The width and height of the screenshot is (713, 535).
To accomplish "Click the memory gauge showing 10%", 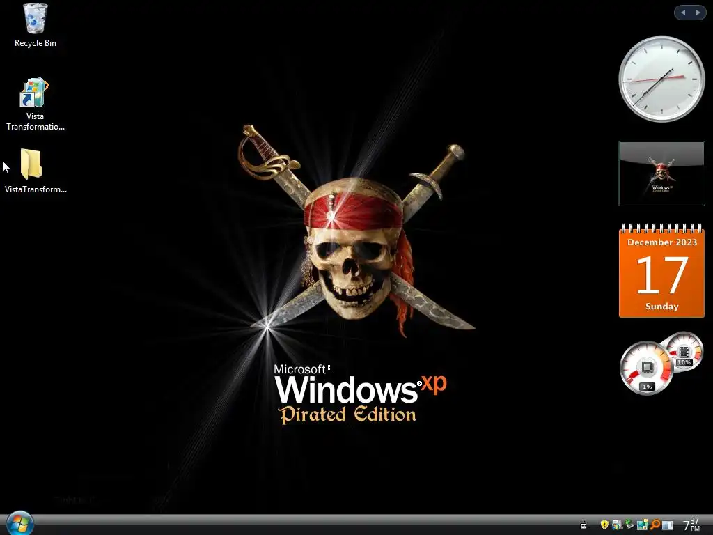I will [x=684, y=352].
